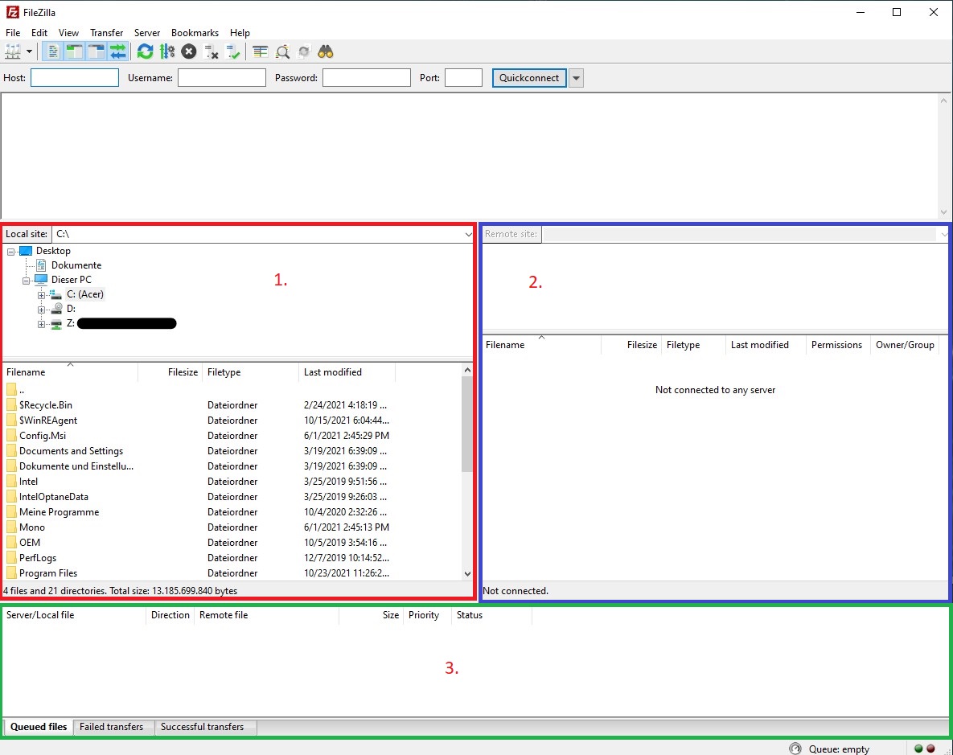The image size is (953, 755).
Task: Open the Site Manager
Action: pos(13,51)
